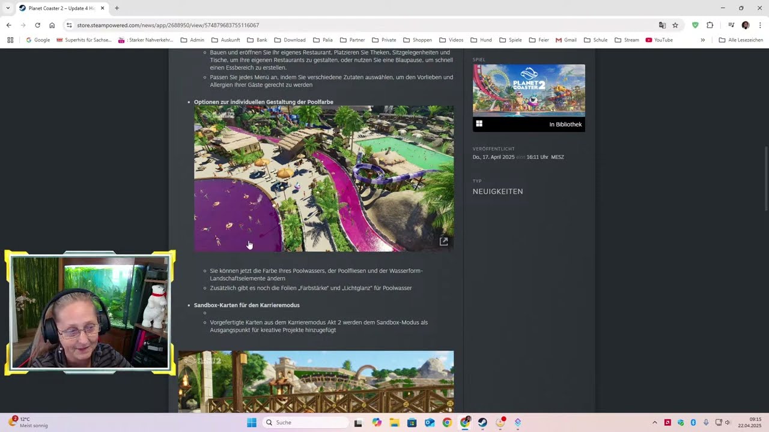Click 'Optionen zur individuellen Gestaltung der Poolfarbe' heading

[264, 102]
